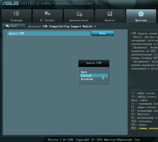Click the ASUS logo in header
This screenshot has height=142, width=158.
[11, 3]
